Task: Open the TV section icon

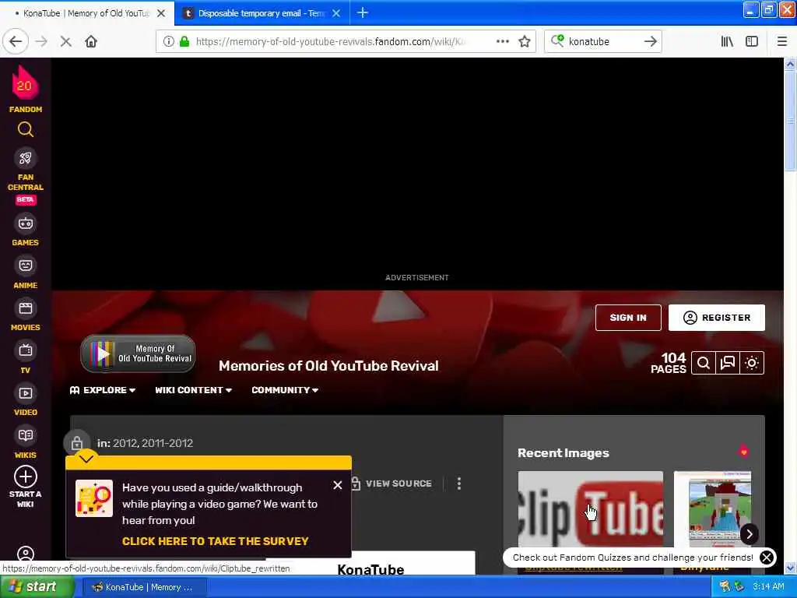Action: tap(26, 350)
